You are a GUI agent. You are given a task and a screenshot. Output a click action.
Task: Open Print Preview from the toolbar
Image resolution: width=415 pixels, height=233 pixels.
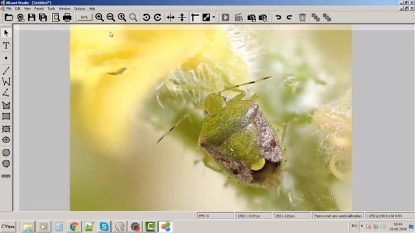[56, 17]
